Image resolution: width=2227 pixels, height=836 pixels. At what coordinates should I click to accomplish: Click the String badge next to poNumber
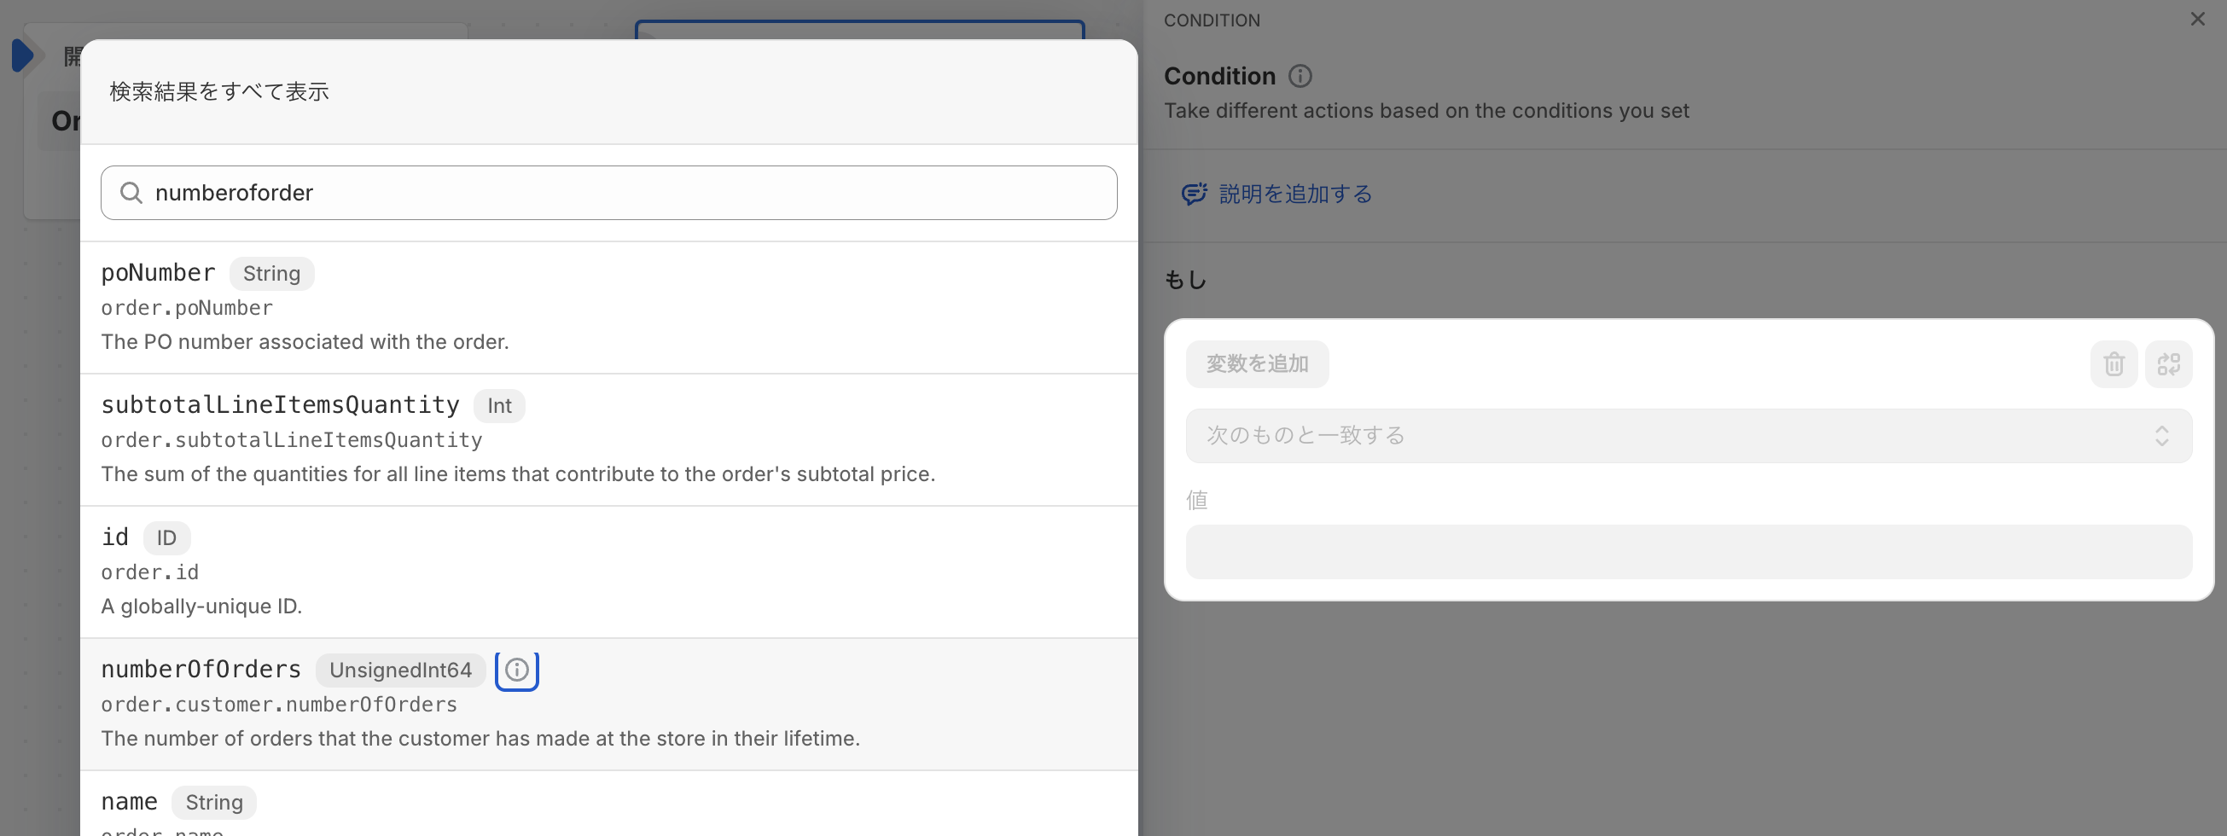coord(271,273)
